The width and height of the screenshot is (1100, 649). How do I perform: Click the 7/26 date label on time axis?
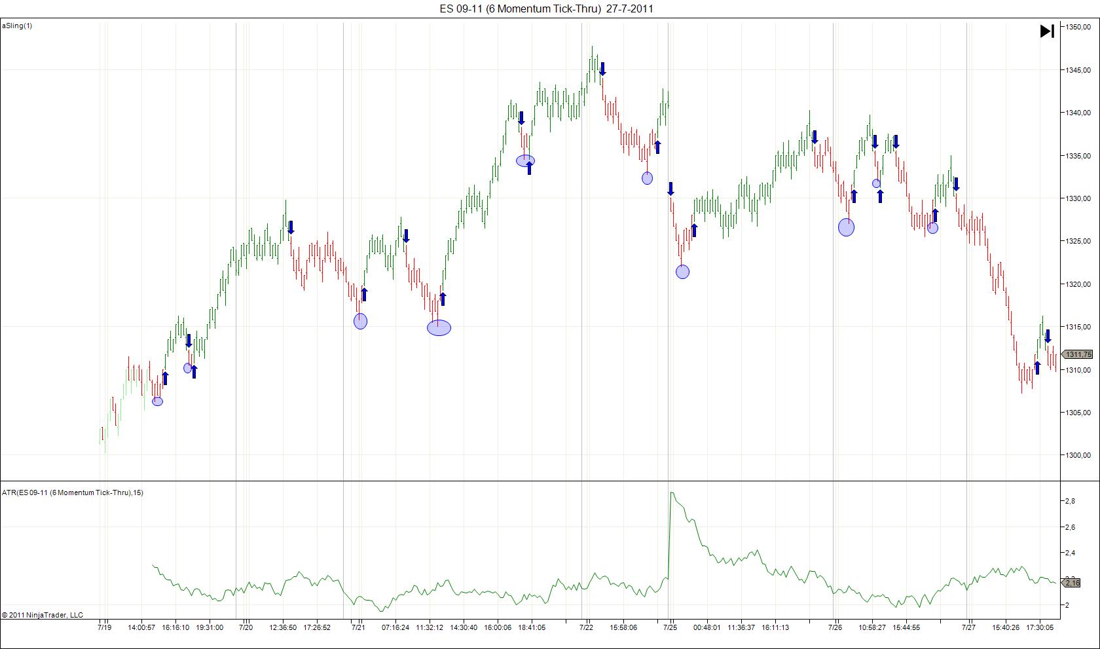[x=835, y=627]
